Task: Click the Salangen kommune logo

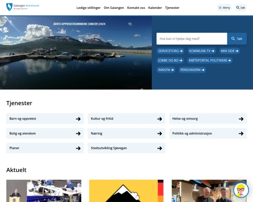Action: (x=22, y=7)
